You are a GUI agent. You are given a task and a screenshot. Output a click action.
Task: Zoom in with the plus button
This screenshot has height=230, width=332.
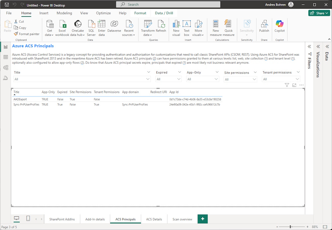click(x=307, y=227)
